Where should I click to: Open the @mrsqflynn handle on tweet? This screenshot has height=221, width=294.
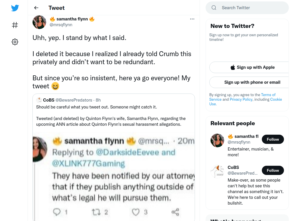click(x=61, y=25)
